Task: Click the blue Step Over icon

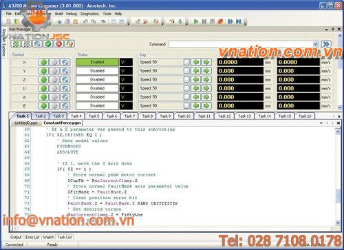Action: 239,21
